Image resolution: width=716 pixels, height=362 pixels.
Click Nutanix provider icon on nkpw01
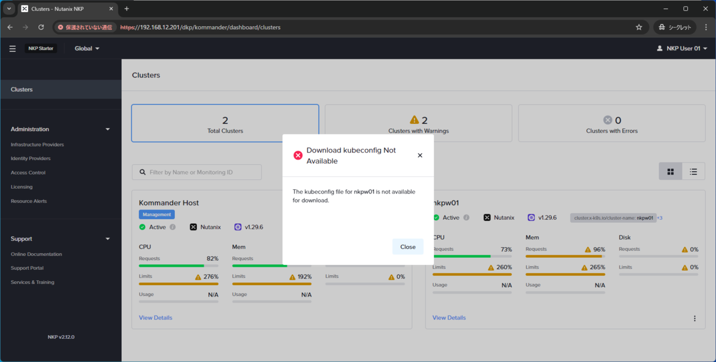(x=487, y=218)
